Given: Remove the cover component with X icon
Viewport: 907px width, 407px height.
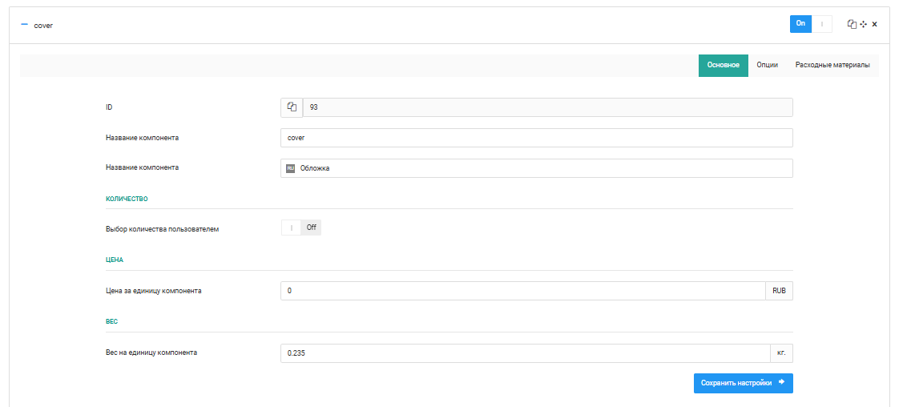Looking at the screenshot, I should click(x=875, y=24).
